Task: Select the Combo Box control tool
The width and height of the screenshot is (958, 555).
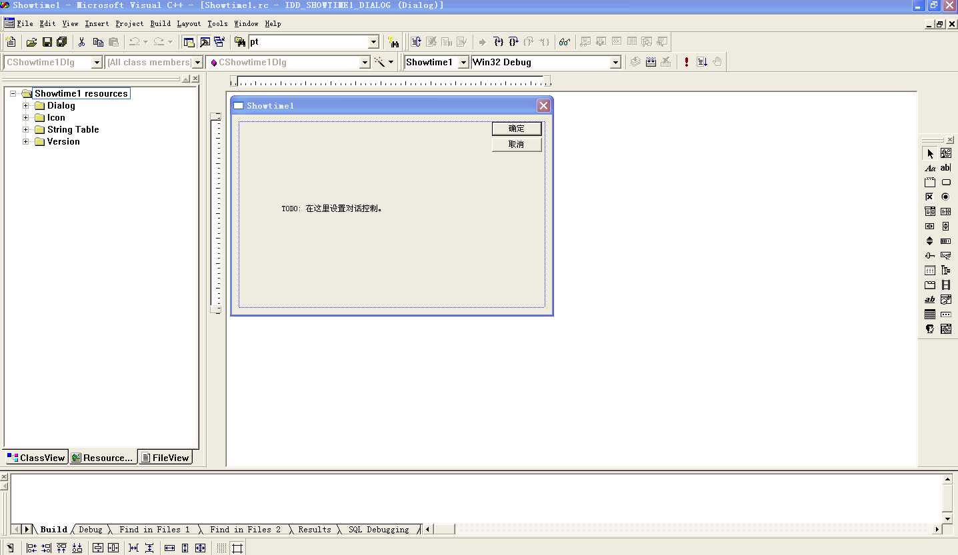Action: pyautogui.click(x=930, y=212)
